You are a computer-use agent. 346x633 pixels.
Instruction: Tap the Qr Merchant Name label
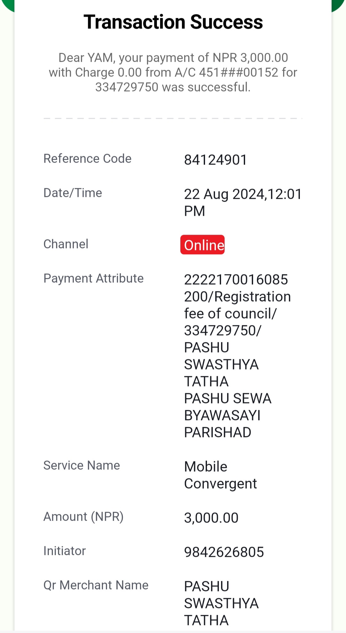[96, 585]
